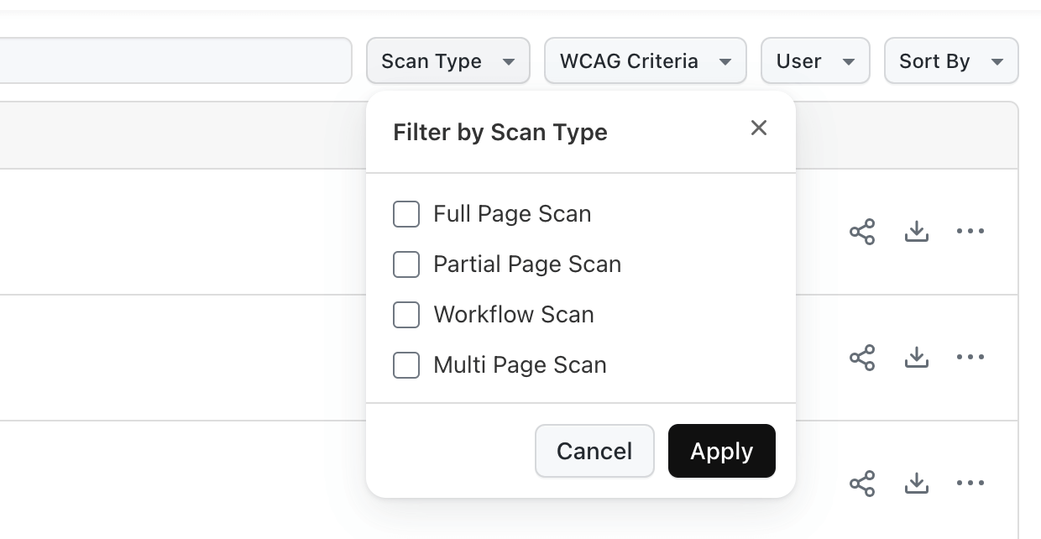Tick the Workflow Scan checkbox
This screenshot has width=1041, height=539.
tap(406, 315)
